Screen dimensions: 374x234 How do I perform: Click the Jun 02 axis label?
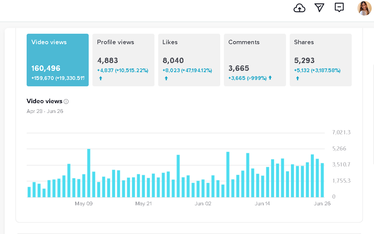click(x=203, y=204)
